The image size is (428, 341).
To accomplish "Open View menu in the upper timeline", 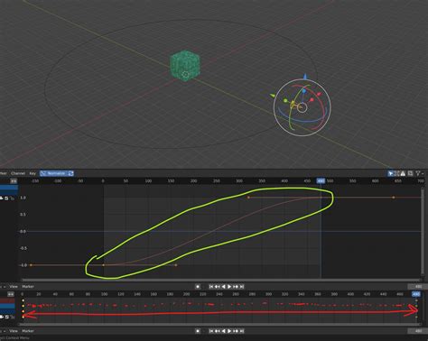I will [x=14, y=287].
